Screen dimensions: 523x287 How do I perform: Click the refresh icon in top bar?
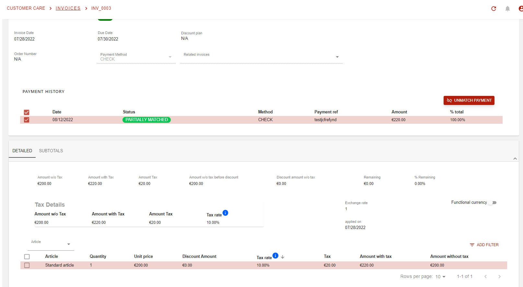[x=494, y=9]
